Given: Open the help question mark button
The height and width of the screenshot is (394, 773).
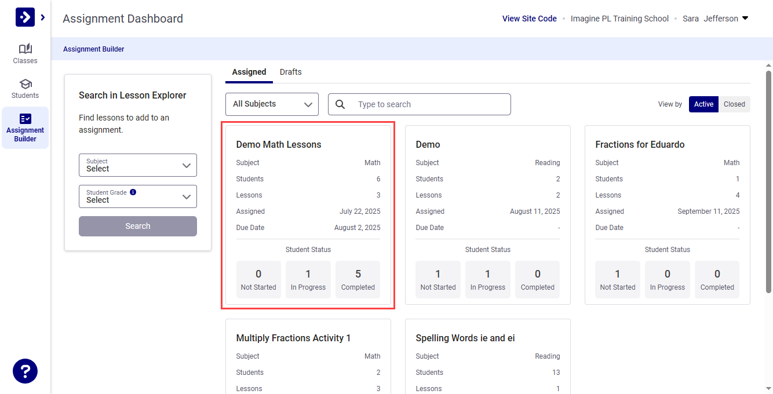Looking at the screenshot, I should (25, 371).
